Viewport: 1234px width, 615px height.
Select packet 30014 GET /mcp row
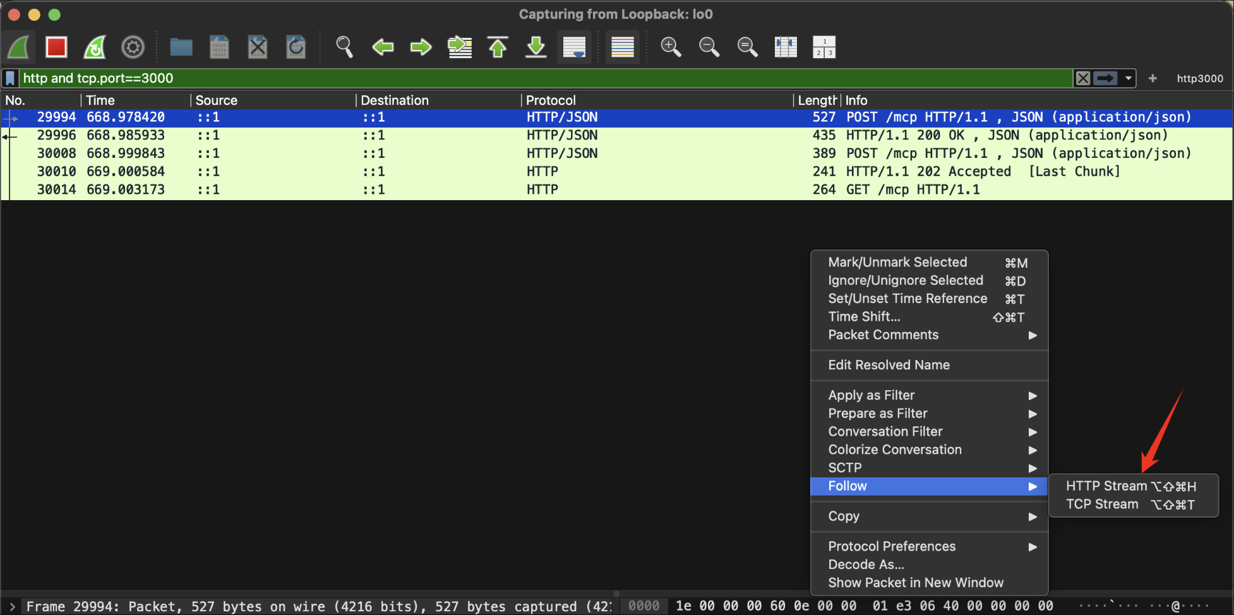coord(617,189)
